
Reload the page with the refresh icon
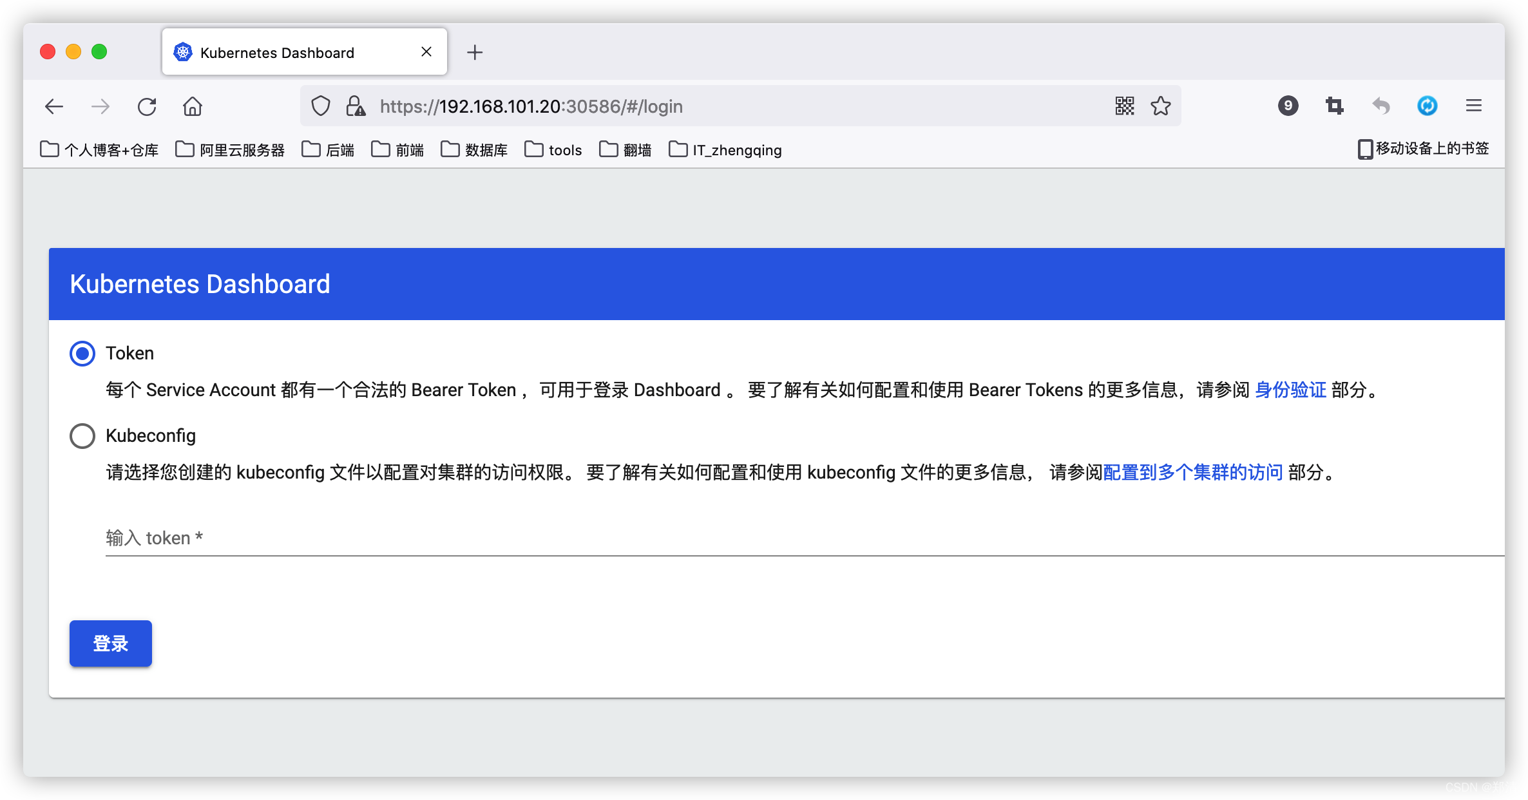[x=147, y=106]
